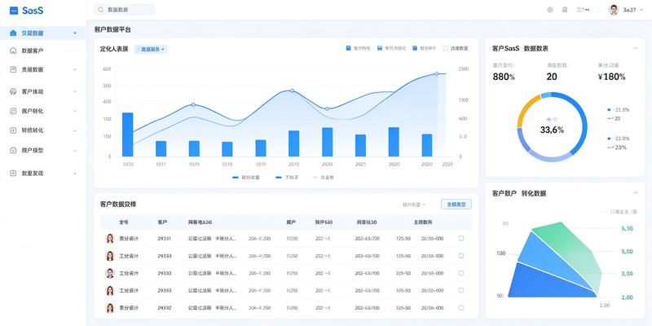The image size is (652, 326).
Task: Open the 数据服务 dropdown in chart header
Action: pos(152,49)
